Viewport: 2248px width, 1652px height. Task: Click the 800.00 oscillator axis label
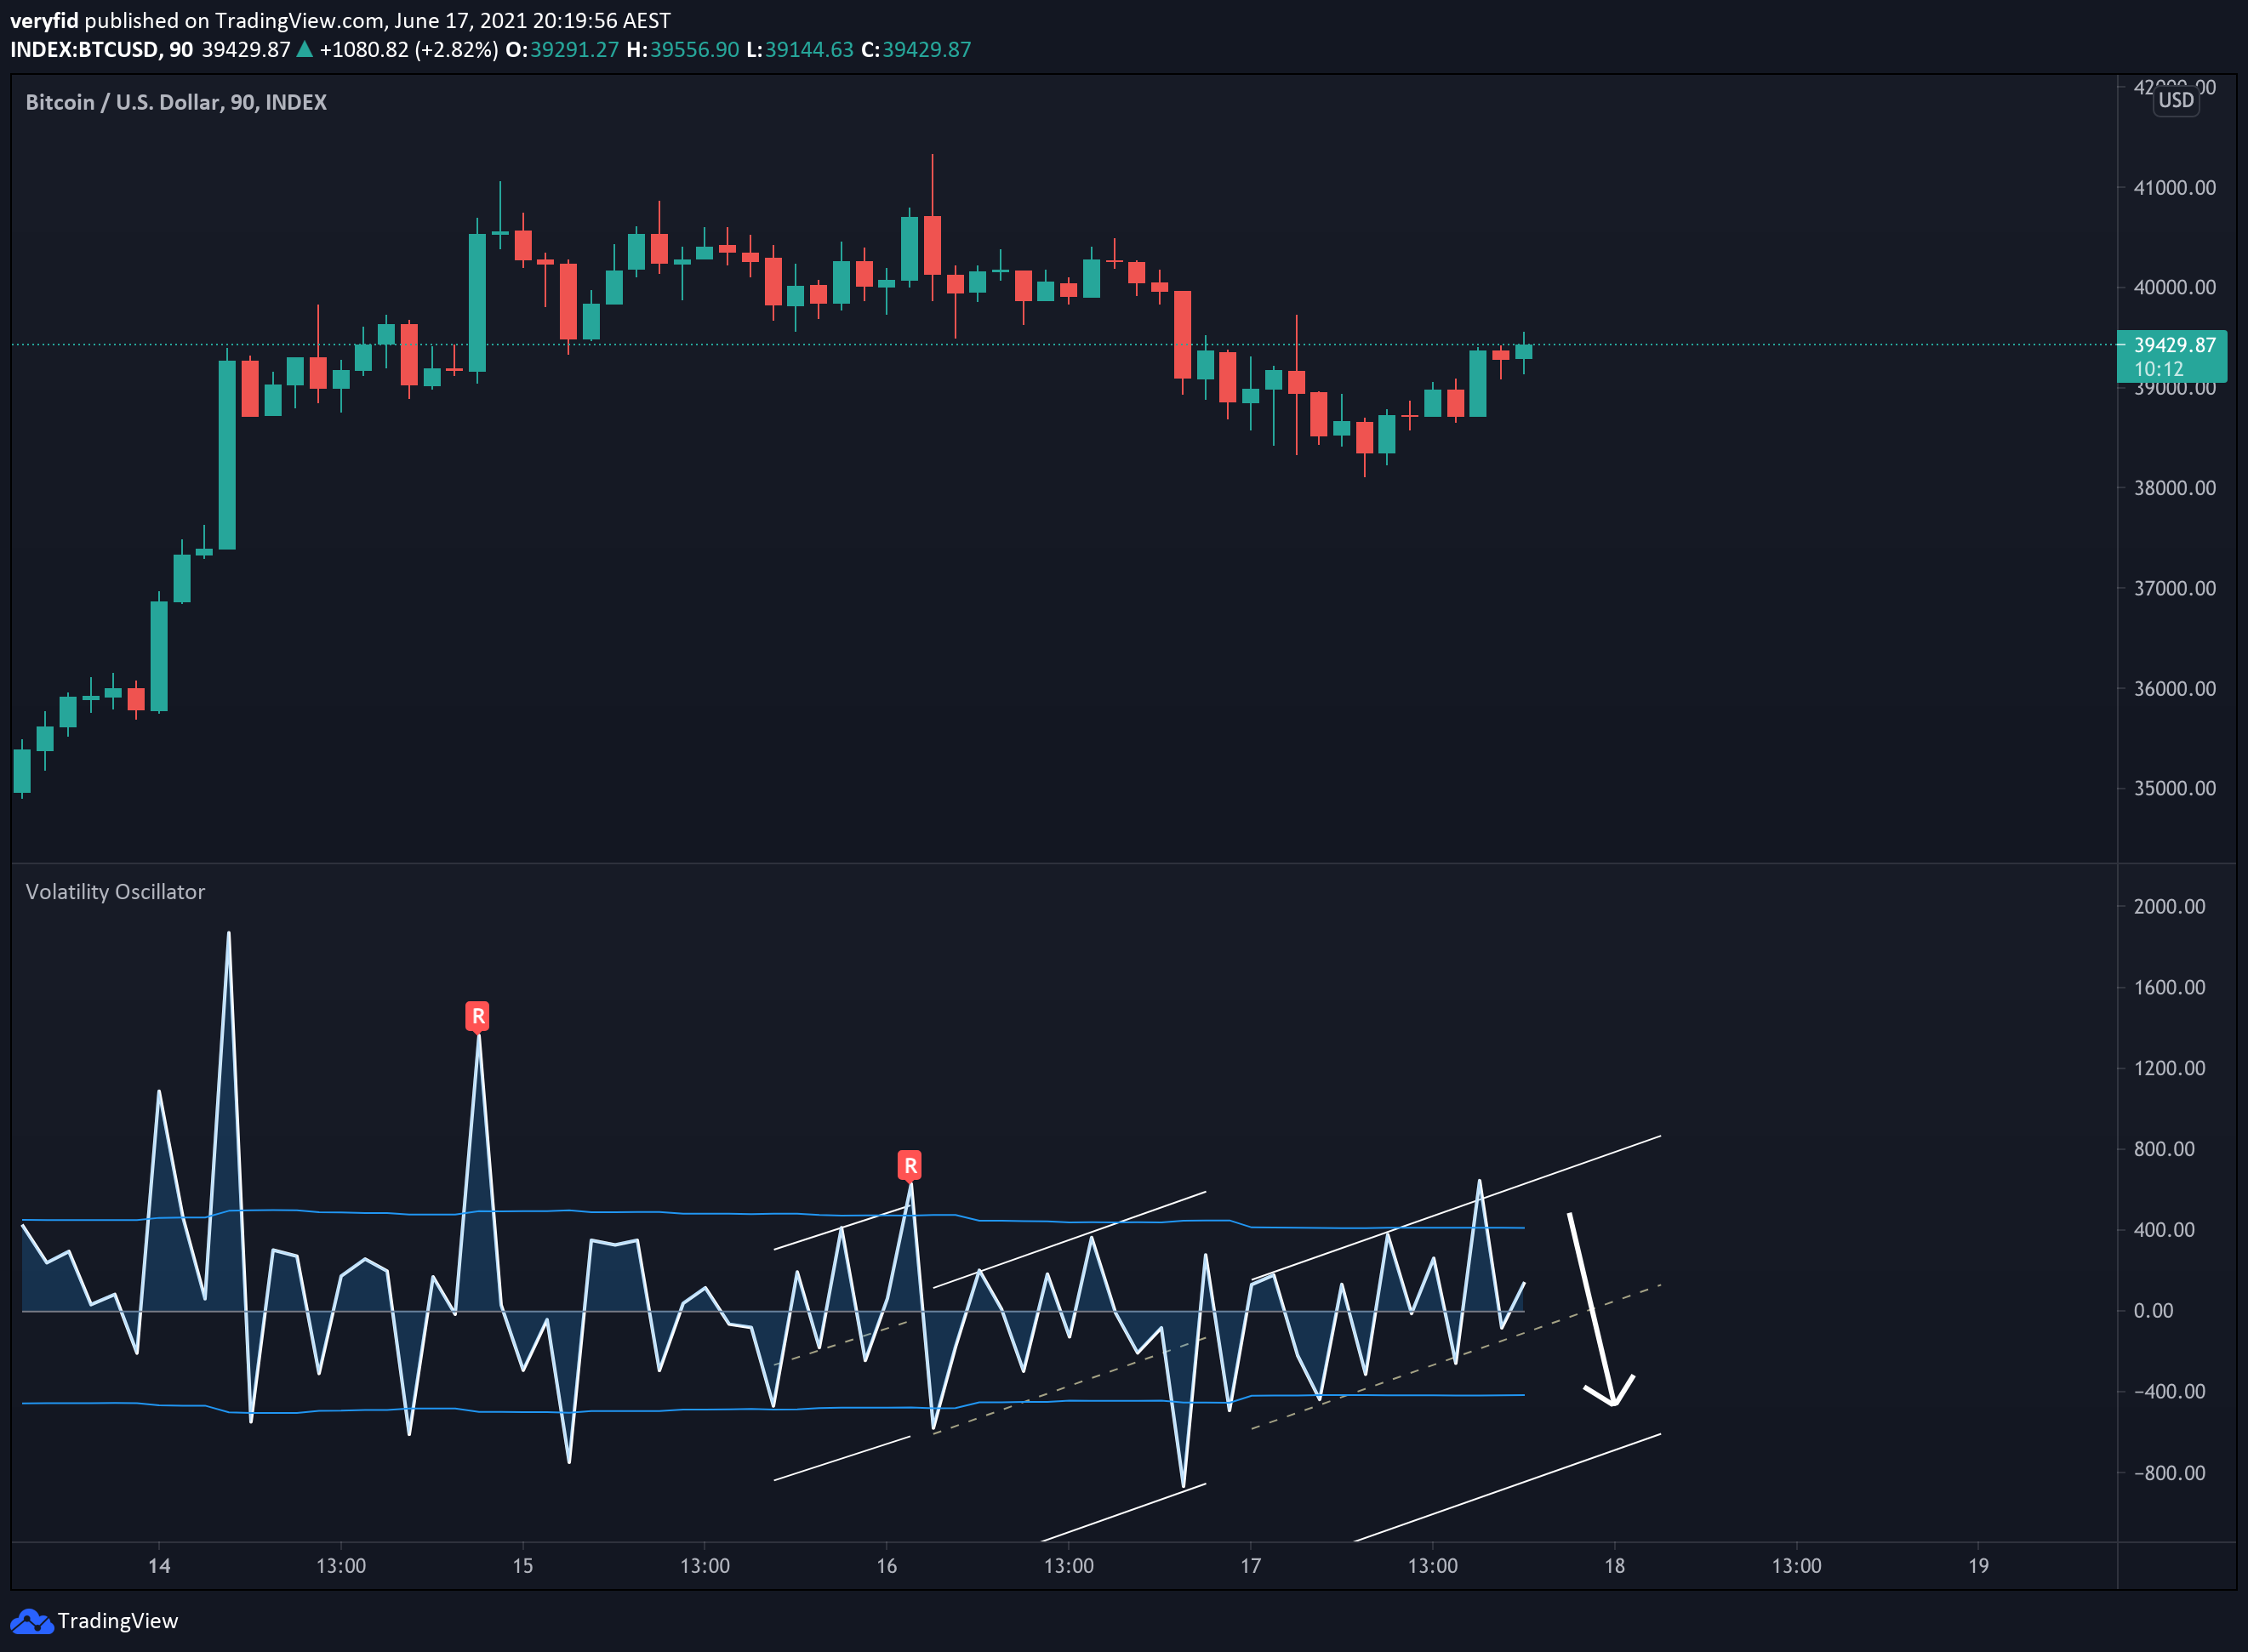click(x=2164, y=1149)
